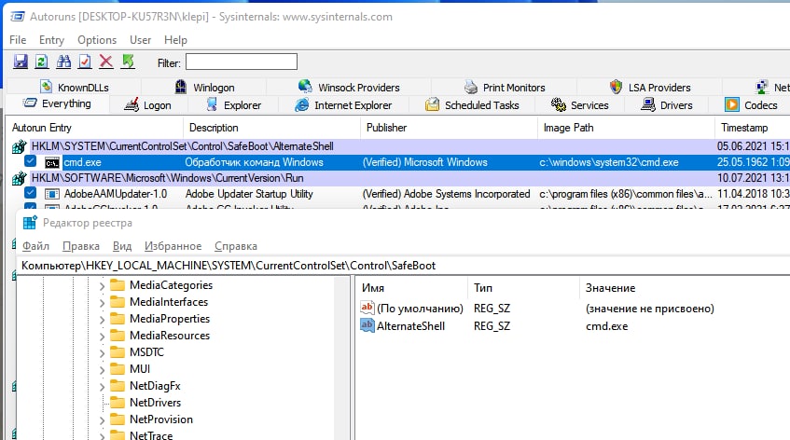This screenshot has width=790, height=440.
Task: Switch to the Winsock Providers tab
Action: (349, 87)
